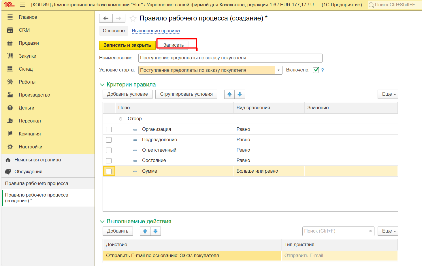
Task: Open Продажи section in sidebar
Action: point(29,43)
